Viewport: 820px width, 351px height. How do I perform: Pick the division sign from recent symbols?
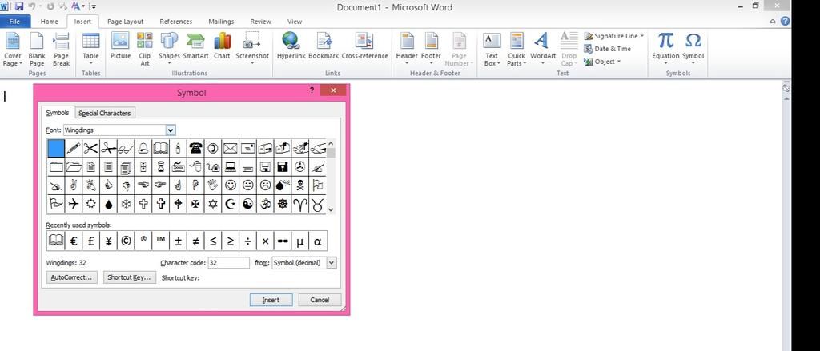[x=248, y=241]
